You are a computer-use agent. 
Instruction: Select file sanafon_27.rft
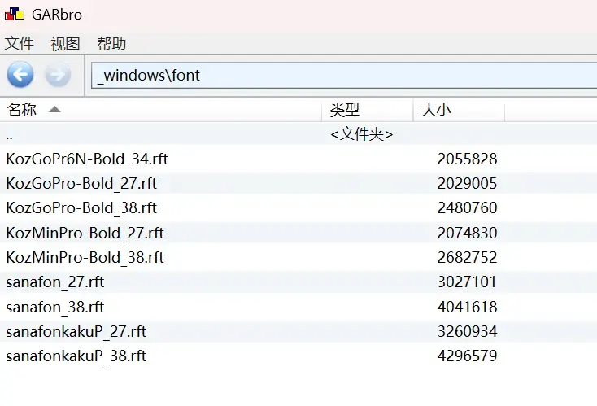[54, 282]
